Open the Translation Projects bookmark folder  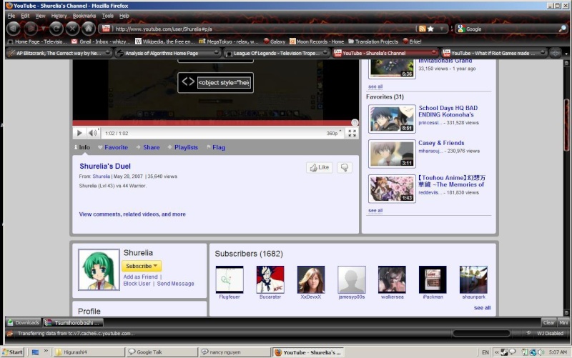373,41
